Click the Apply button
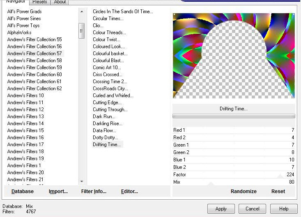301x217 pixels. [221, 209]
